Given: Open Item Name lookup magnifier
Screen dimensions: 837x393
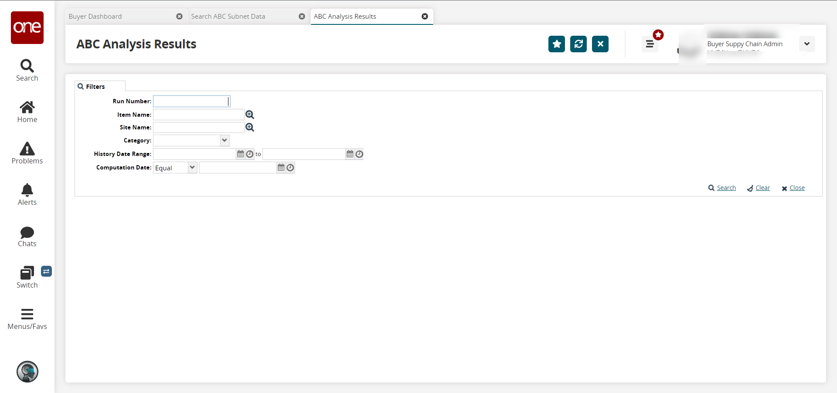Looking at the screenshot, I should point(250,115).
